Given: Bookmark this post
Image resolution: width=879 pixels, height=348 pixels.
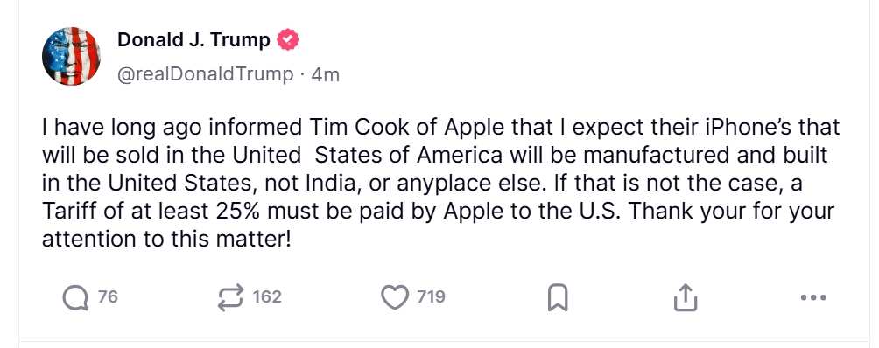Looking at the screenshot, I should [x=557, y=297].
